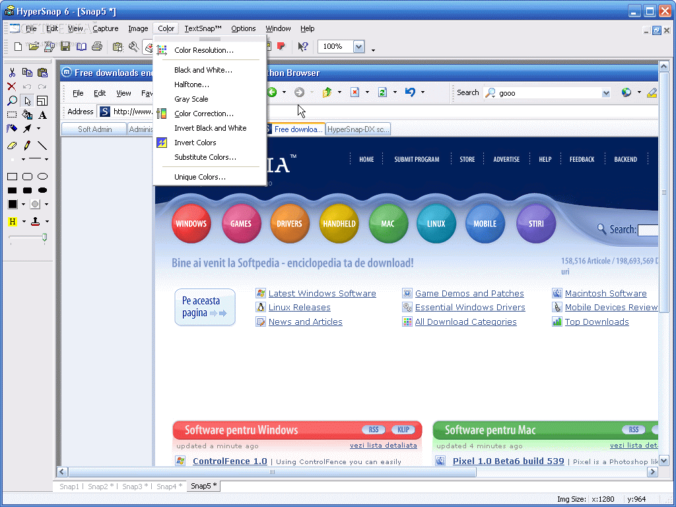This screenshot has width=676, height=507.
Task: Open the Capture menu
Action: [x=106, y=28]
